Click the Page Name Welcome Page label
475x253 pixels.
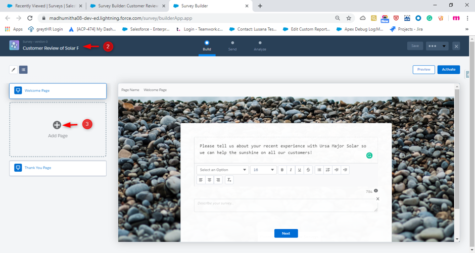[144, 90]
